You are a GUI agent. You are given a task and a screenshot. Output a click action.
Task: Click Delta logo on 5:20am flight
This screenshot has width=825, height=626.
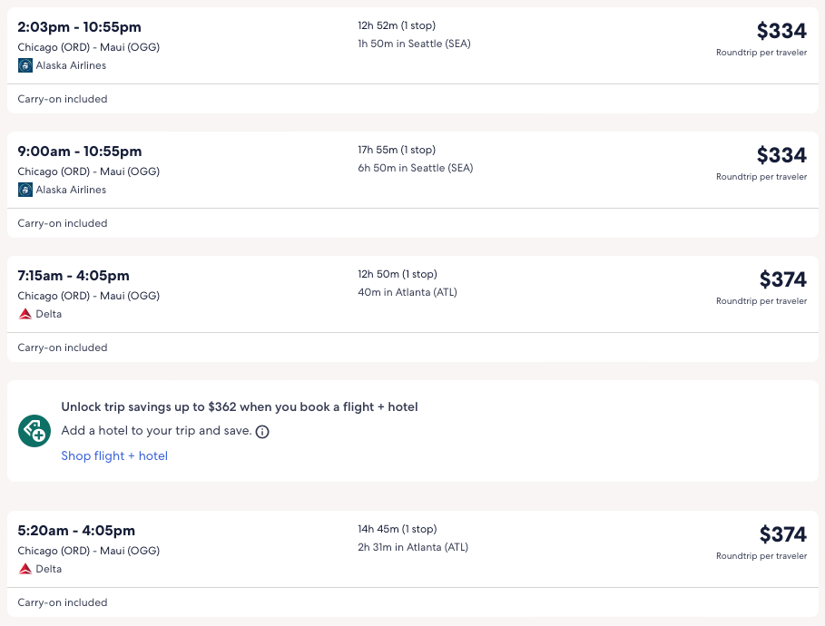click(x=25, y=569)
